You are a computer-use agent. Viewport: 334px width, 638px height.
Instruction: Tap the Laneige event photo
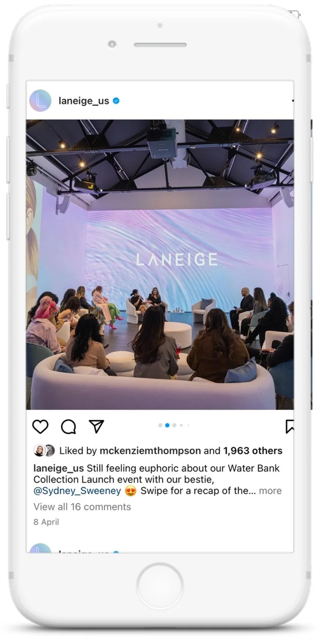(x=160, y=265)
